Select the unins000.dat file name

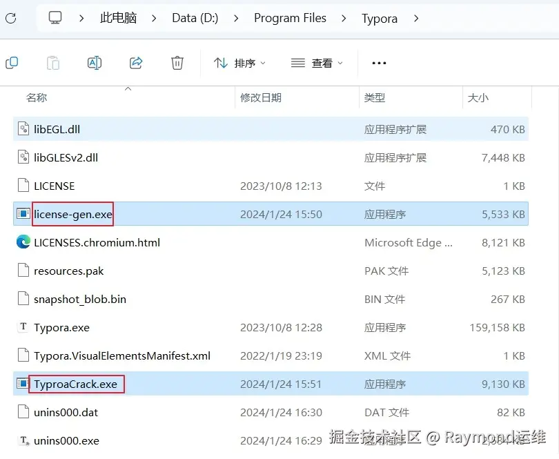tap(66, 412)
